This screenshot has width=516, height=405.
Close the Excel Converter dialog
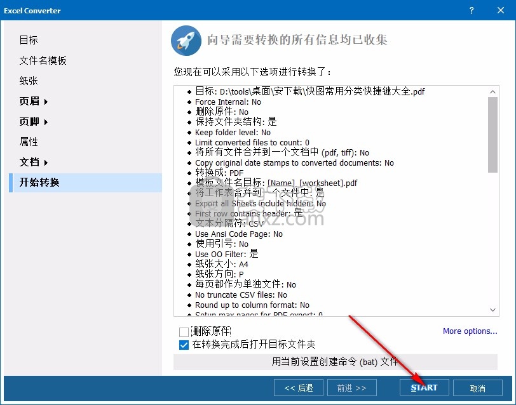[501, 11]
